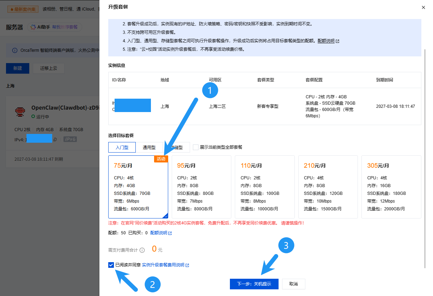Click the AI助手 icon near 服务器 title
433x296 pixels.
[33, 27]
